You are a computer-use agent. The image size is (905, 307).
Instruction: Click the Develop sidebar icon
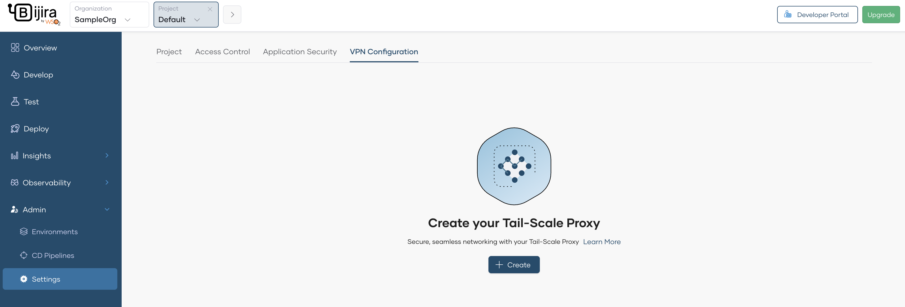point(15,75)
